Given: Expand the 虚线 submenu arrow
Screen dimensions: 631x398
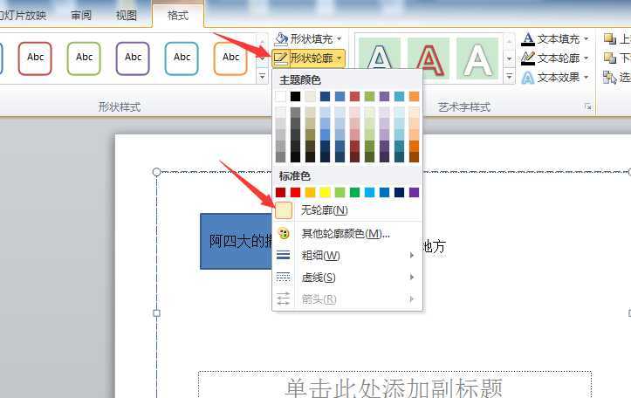Looking at the screenshot, I should point(412,277).
